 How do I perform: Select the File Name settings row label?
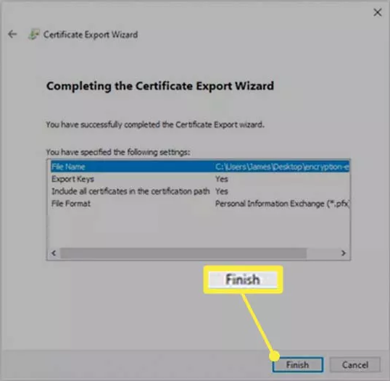68,167
